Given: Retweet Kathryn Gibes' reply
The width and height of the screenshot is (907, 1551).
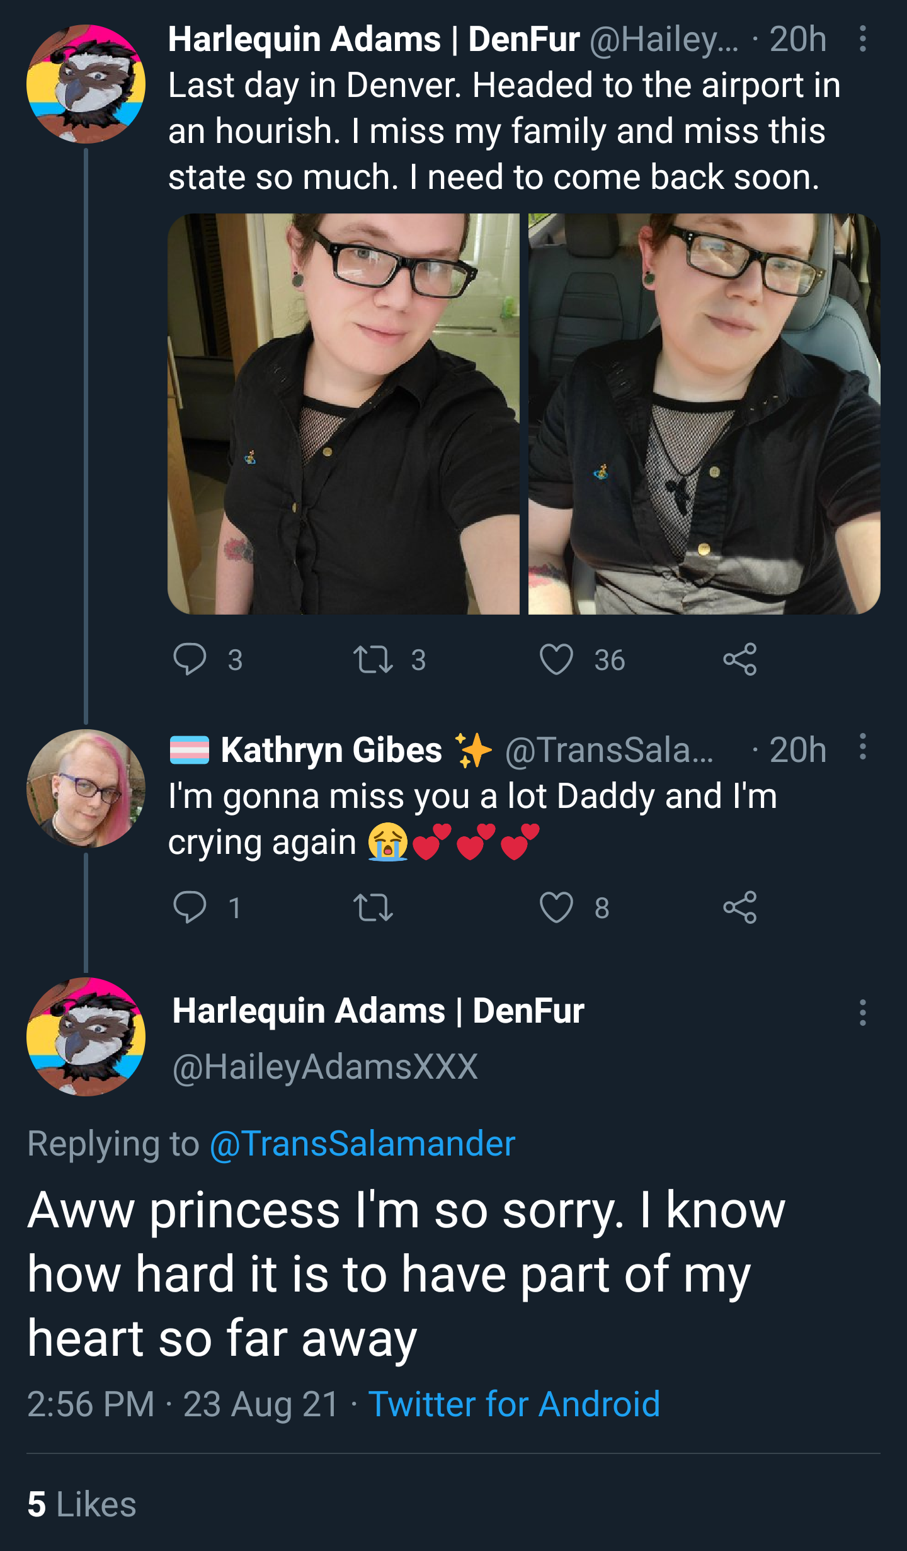Looking at the screenshot, I should (373, 907).
